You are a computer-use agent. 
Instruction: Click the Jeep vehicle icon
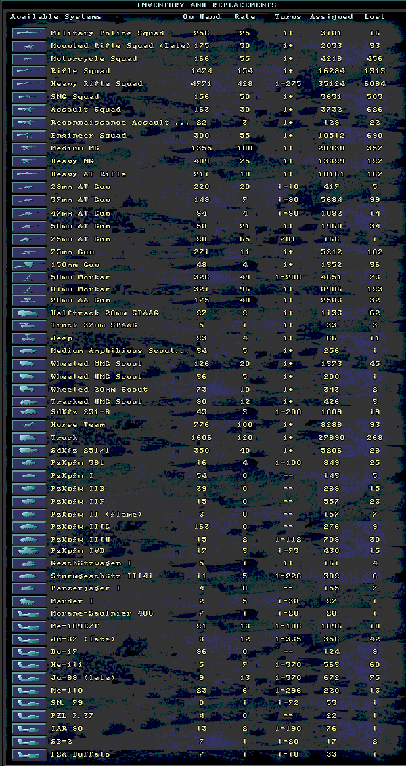(29, 338)
